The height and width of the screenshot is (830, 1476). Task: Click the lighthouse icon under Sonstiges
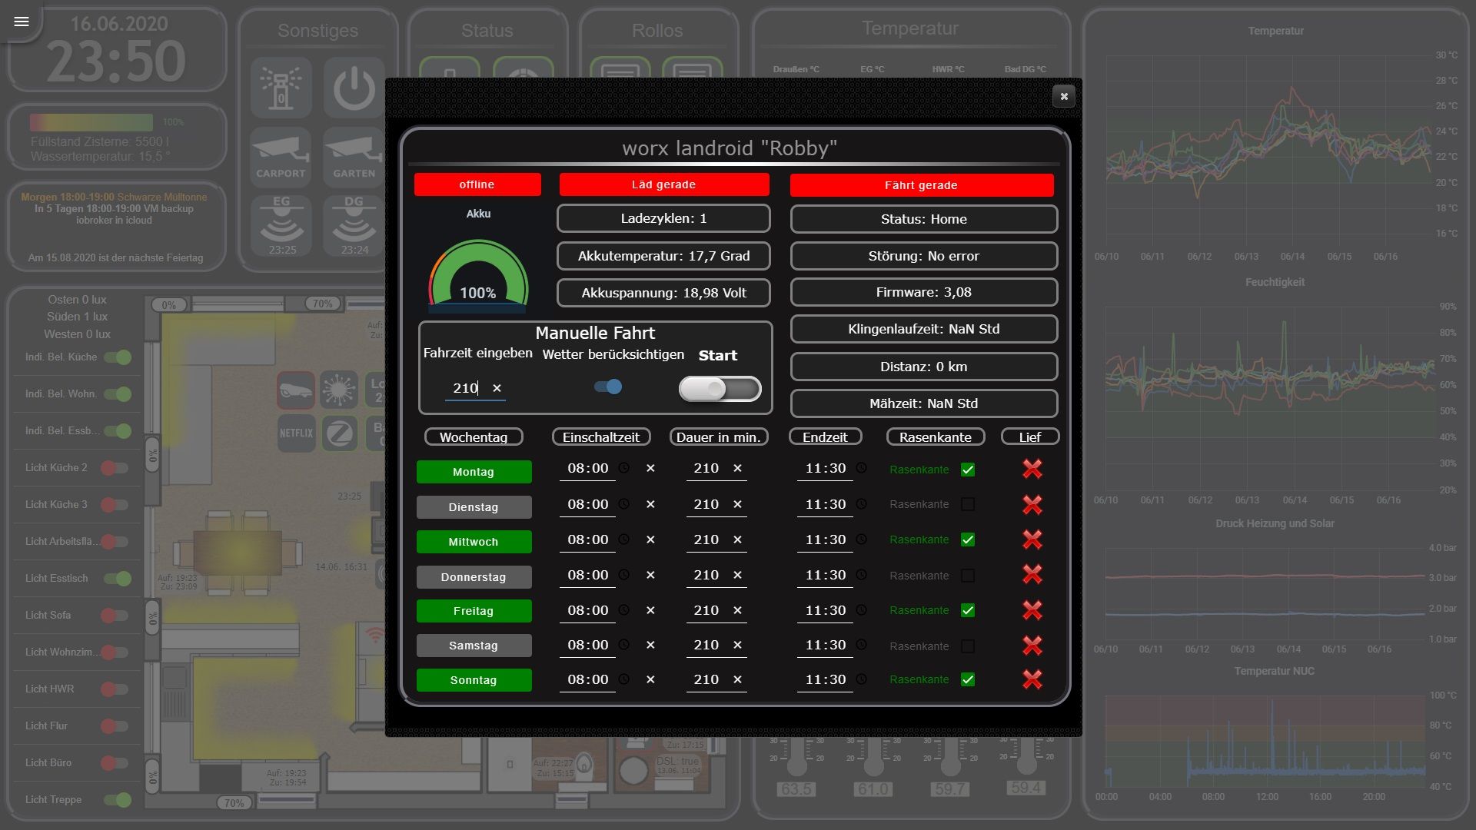(x=281, y=88)
